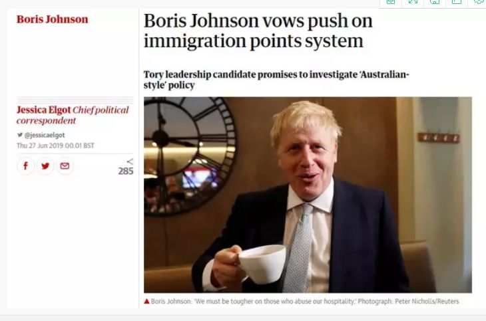The height and width of the screenshot is (321, 486).
Task: Open Jessica Elgot's author profile link
Action: pyautogui.click(x=44, y=110)
